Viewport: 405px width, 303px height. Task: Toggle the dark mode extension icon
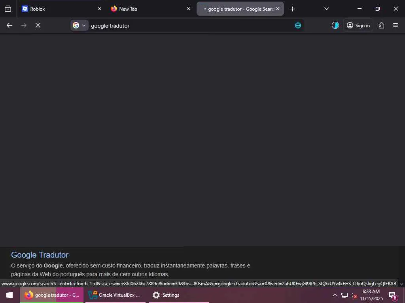pos(335,25)
